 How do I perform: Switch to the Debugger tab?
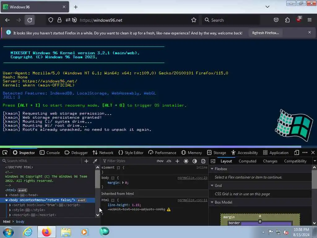(x=76, y=152)
